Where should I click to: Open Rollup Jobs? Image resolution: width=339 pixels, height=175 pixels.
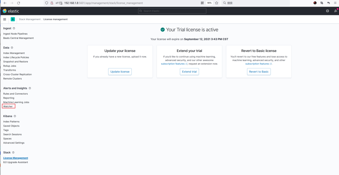coord(9,66)
